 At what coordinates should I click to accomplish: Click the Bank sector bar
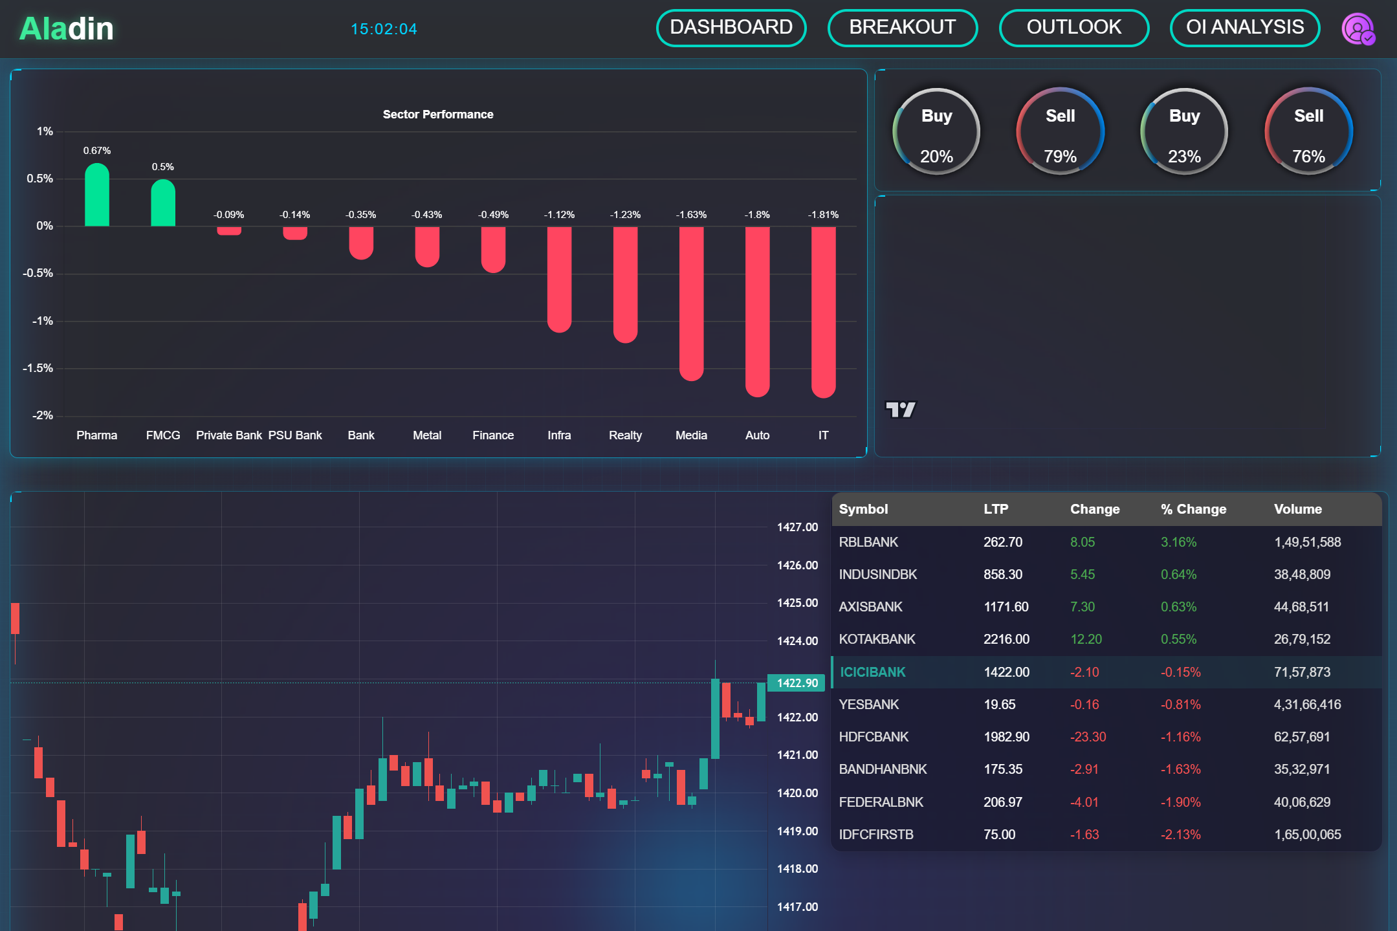click(x=361, y=243)
